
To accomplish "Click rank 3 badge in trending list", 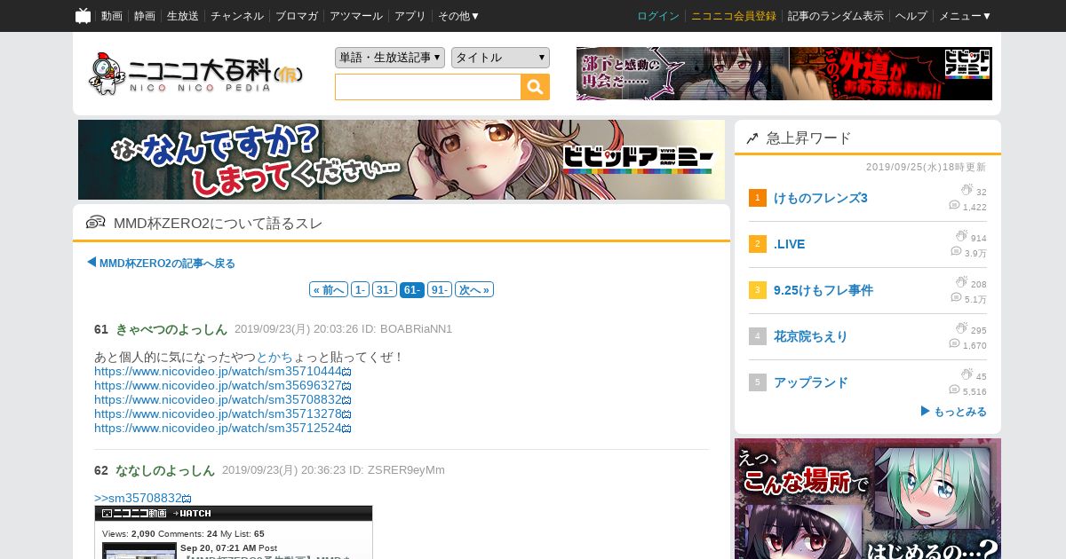I will pyautogui.click(x=758, y=290).
